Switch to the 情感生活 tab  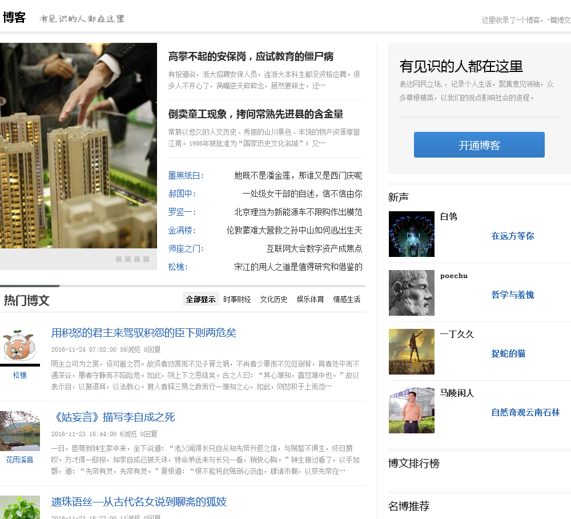(347, 299)
